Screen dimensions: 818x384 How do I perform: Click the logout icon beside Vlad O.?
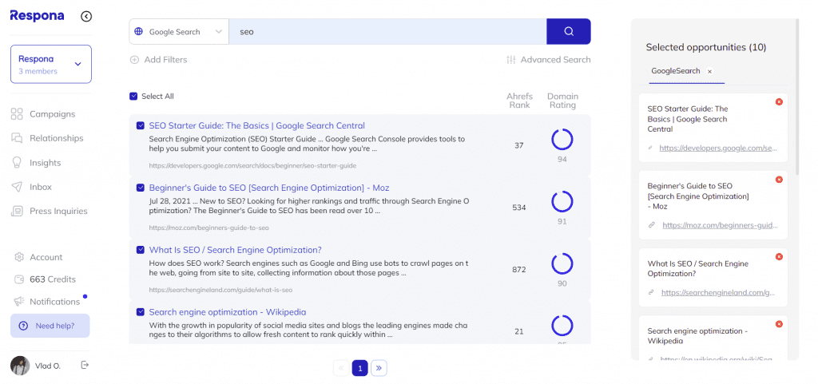point(85,366)
